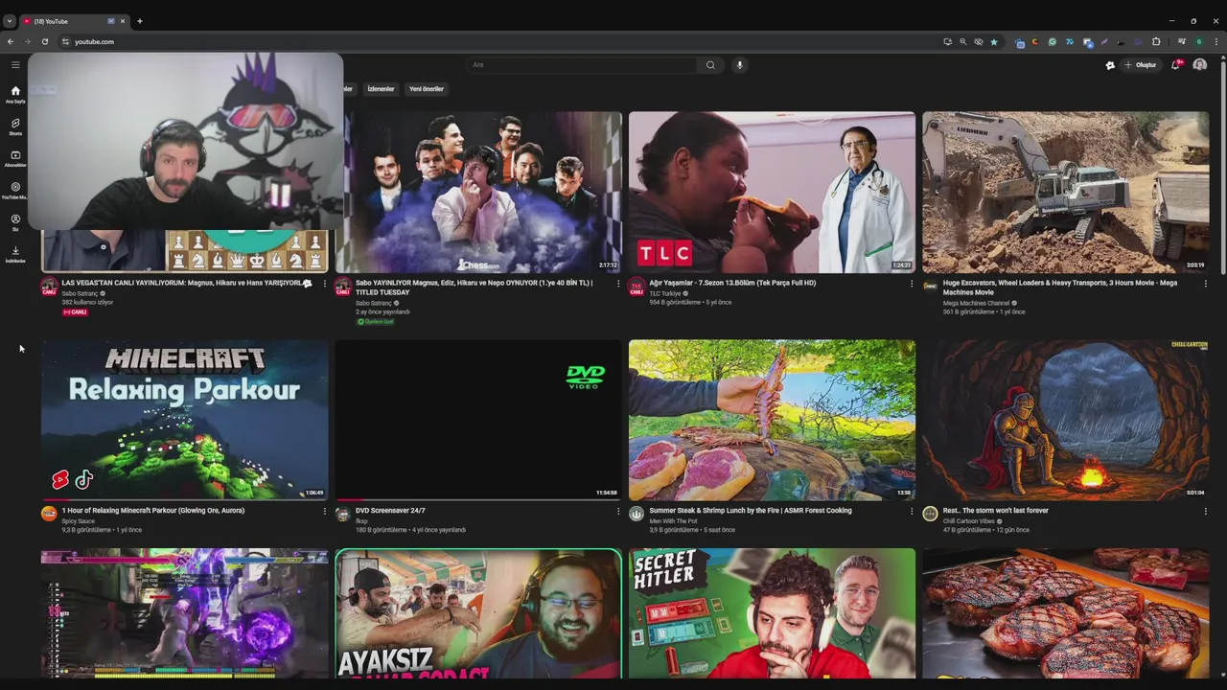Open Mega Machines Channel link
1227x690 pixels.
coord(977,303)
